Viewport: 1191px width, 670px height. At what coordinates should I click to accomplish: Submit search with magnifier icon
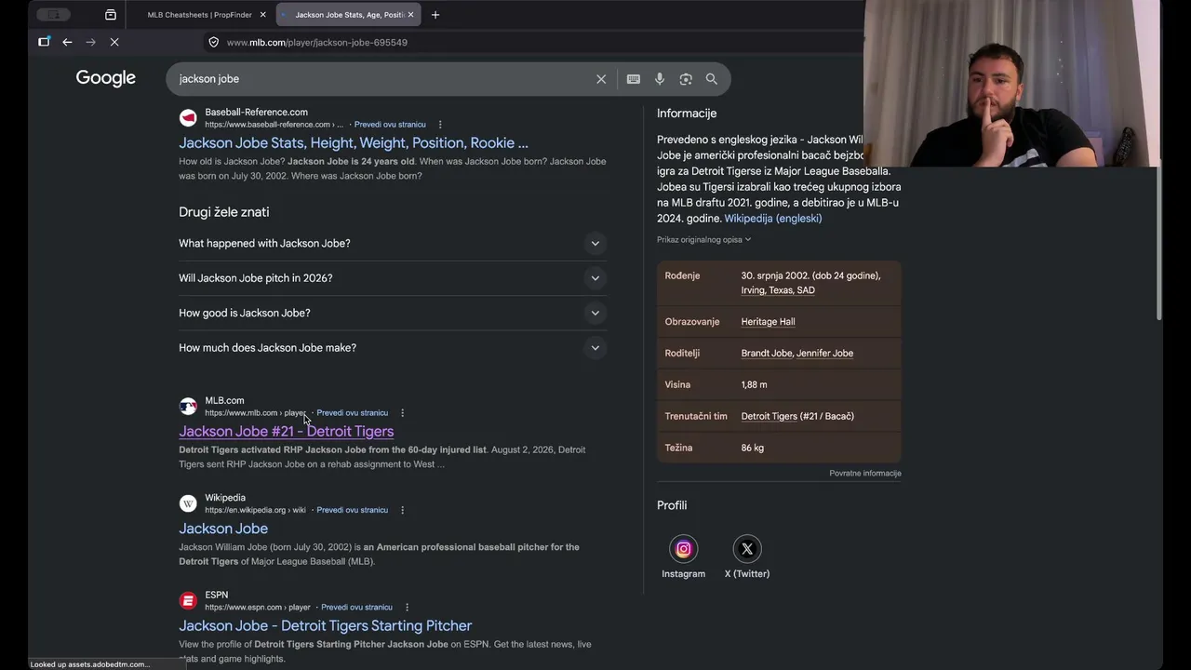(712, 79)
